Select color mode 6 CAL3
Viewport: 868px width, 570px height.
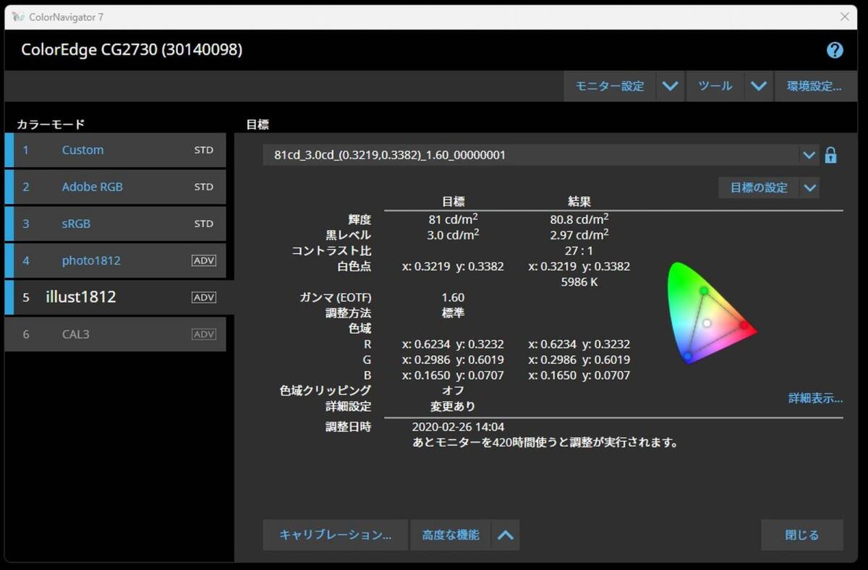click(115, 334)
